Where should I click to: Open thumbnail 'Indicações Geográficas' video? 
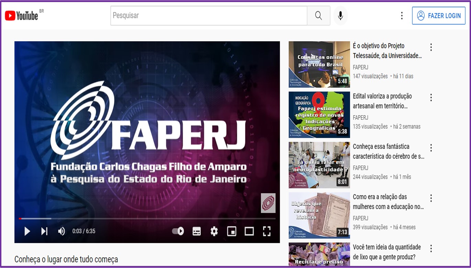pos(319,115)
